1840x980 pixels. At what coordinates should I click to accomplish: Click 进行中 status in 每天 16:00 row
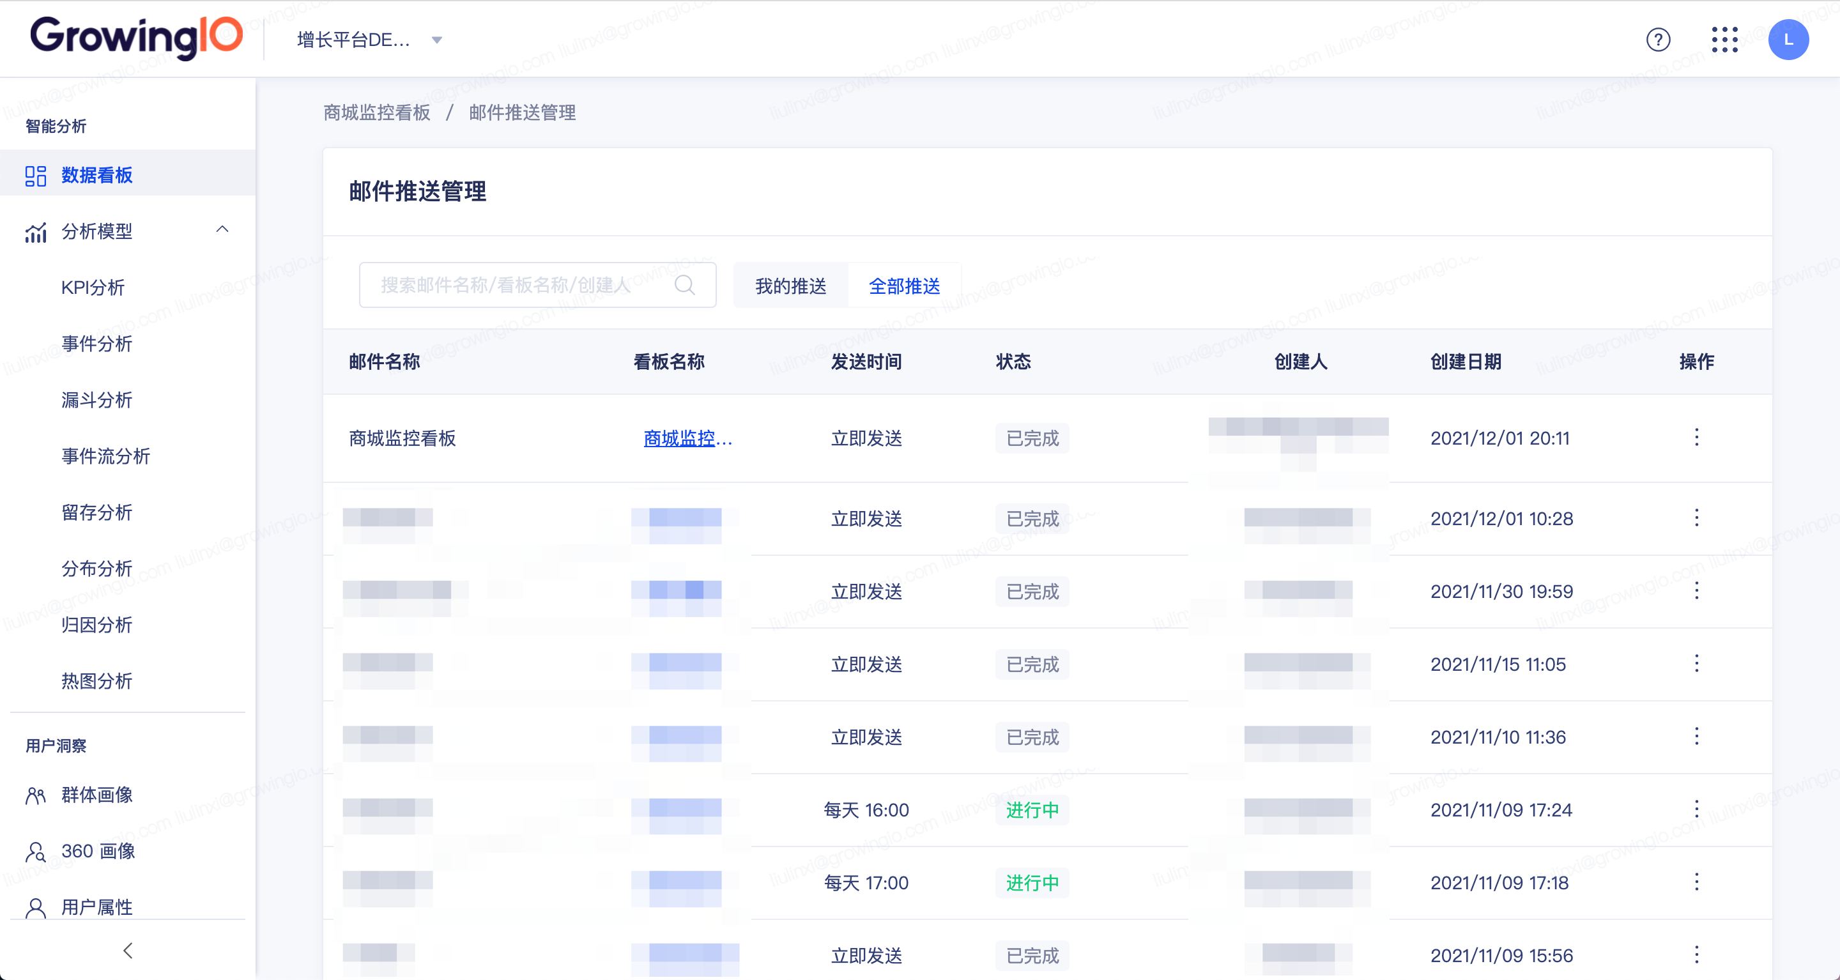(1032, 810)
